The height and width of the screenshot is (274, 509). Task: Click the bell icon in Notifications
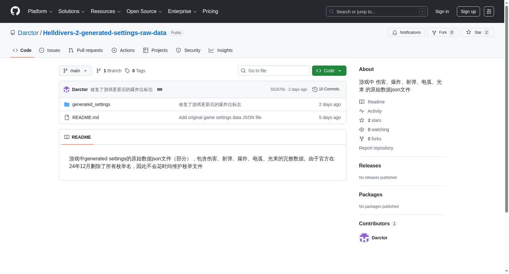pyautogui.click(x=395, y=32)
